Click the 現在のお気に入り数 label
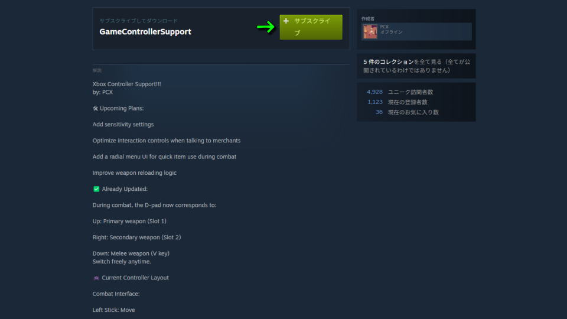 click(x=413, y=112)
